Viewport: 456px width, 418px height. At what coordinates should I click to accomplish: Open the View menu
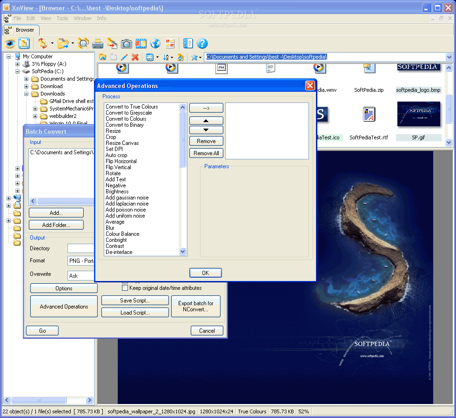46,18
